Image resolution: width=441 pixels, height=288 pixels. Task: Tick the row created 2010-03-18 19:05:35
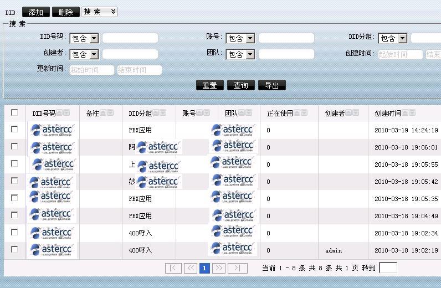14,198
